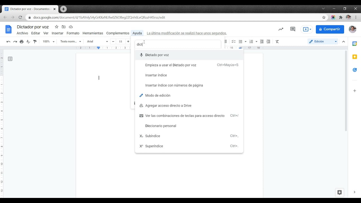Image resolution: width=361 pixels, height=203 pixels.
Task: Expand bulleted list options arrow
Action: tap(245, 41)
